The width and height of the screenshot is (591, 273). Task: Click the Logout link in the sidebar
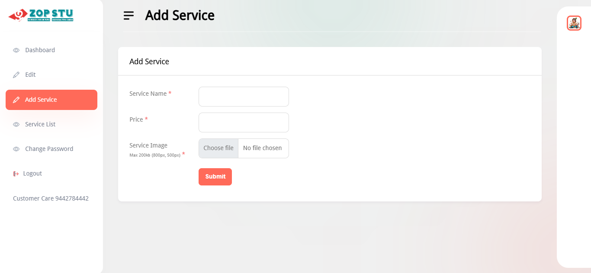[x=32, y=173]
